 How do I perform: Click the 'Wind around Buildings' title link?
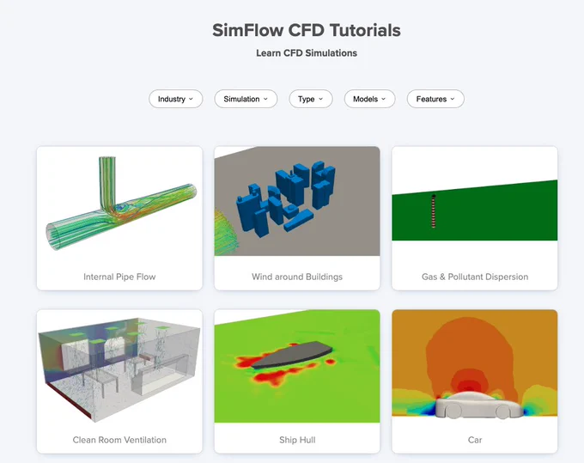pos(297,277)
